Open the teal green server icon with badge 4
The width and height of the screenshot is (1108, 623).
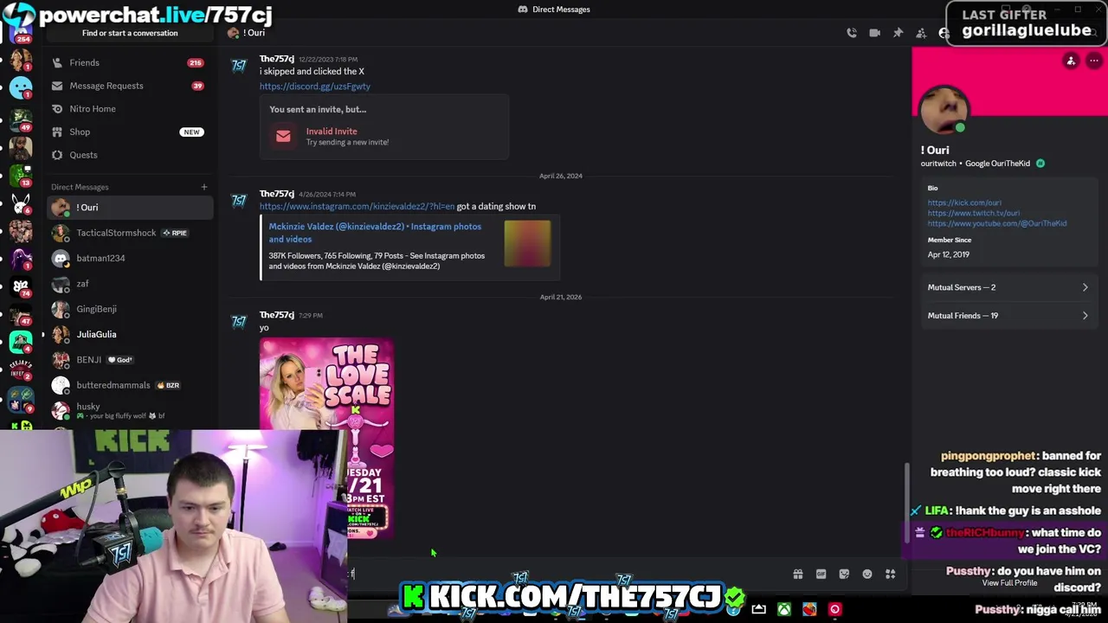click(x=21, y=344)
